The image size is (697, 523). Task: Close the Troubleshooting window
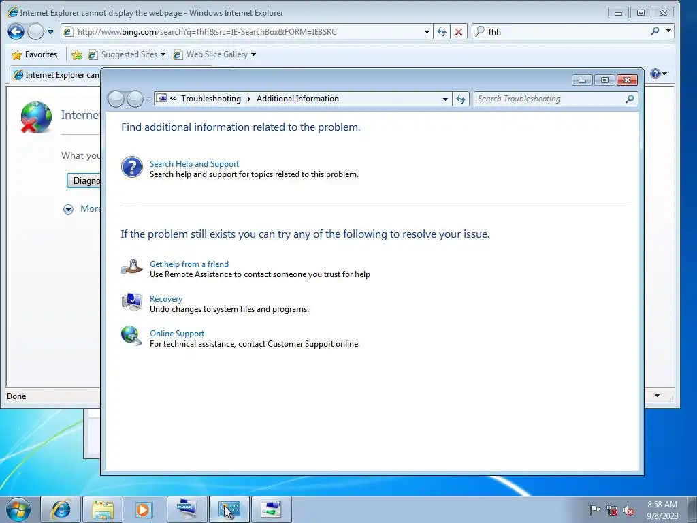pyautogui.click(x=627, y=80)
